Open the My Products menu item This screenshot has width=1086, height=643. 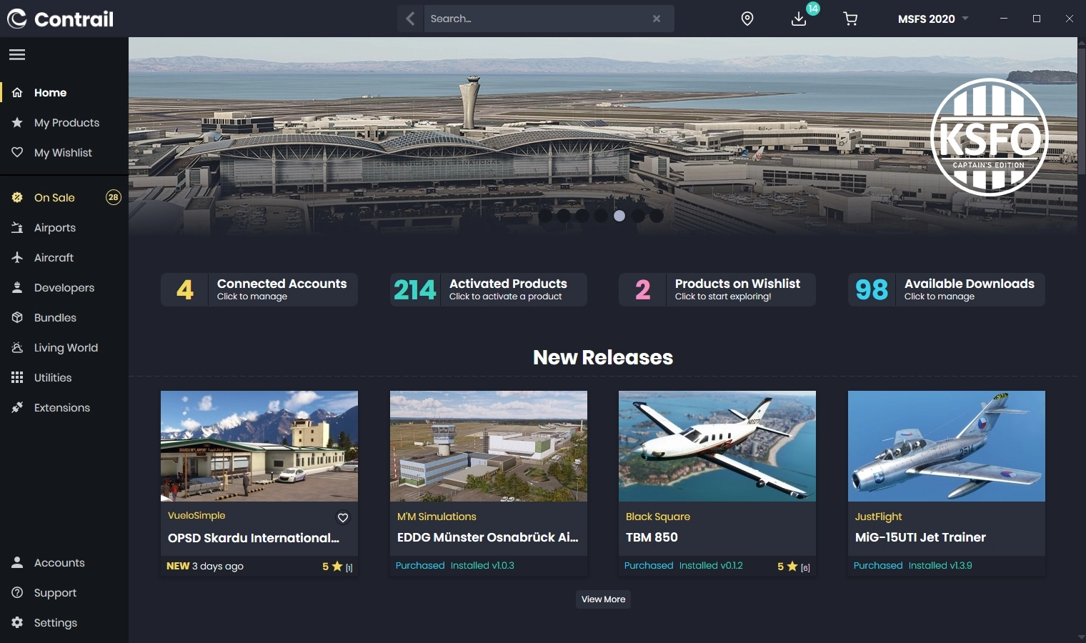64,123
